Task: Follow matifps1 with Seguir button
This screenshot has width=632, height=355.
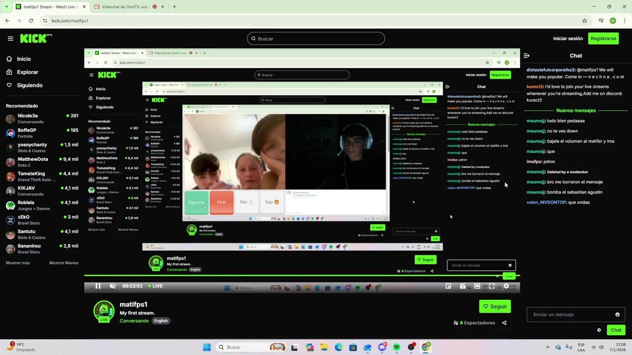Action: pyautogui.click(x=495, y=306)
